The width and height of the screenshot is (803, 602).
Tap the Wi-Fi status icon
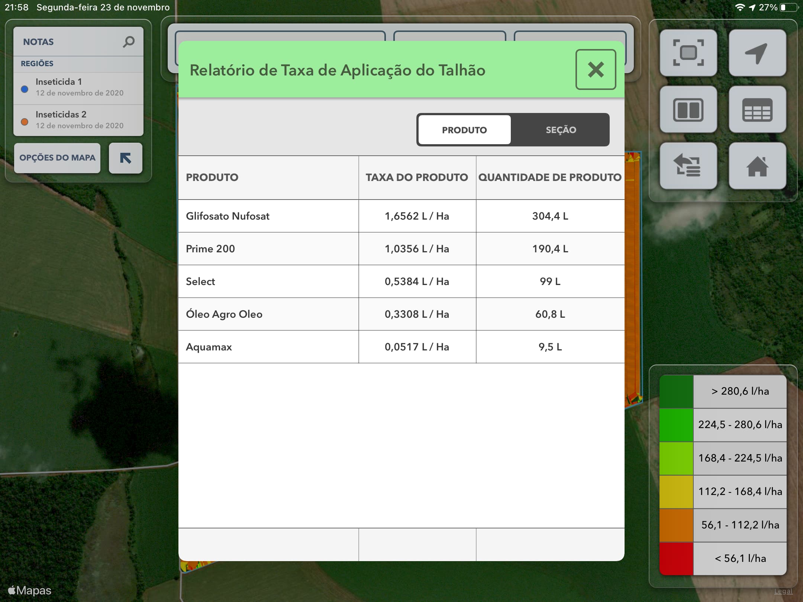(x=740, y=7)
